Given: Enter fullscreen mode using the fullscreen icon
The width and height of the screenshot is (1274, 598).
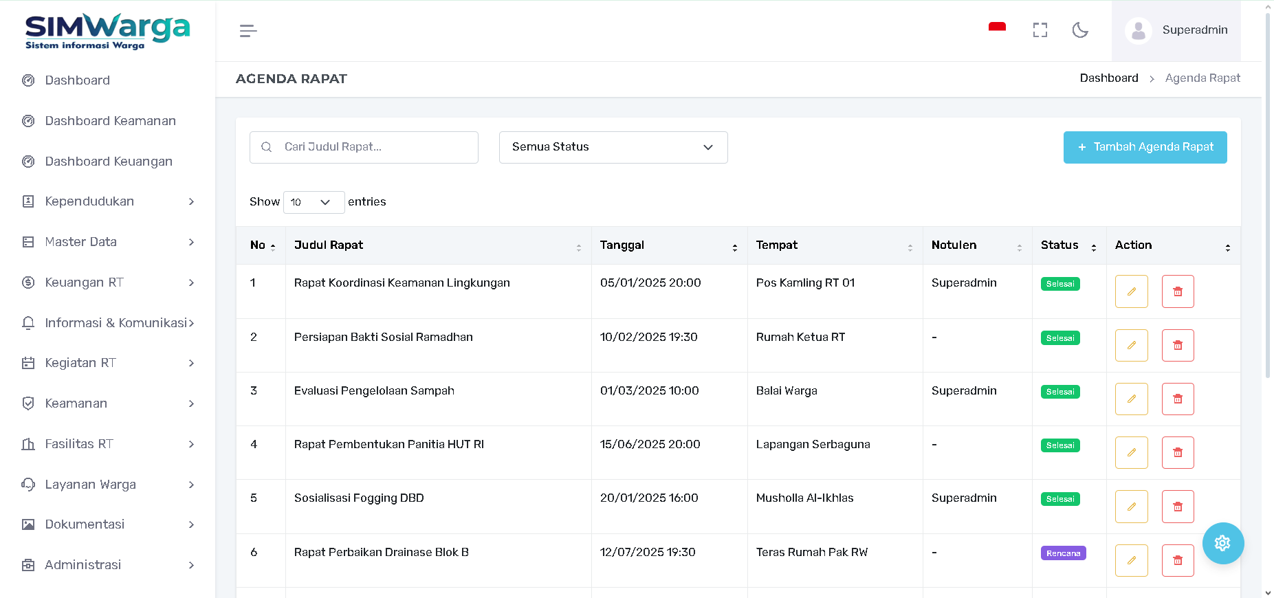Looking at the screenshot, I should pos(1040,30).
